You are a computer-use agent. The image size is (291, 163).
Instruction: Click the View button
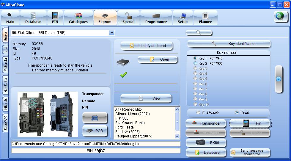[146, 98]
